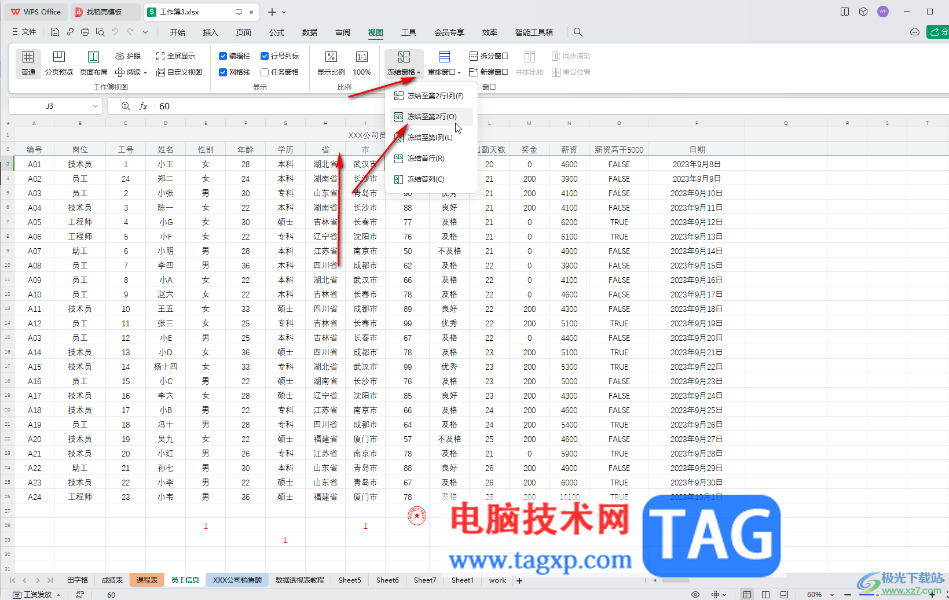The width and height of the screenshot is (949, 600).
Task: Open Custom Views (自定义视图)
Action: click(179, 72)
